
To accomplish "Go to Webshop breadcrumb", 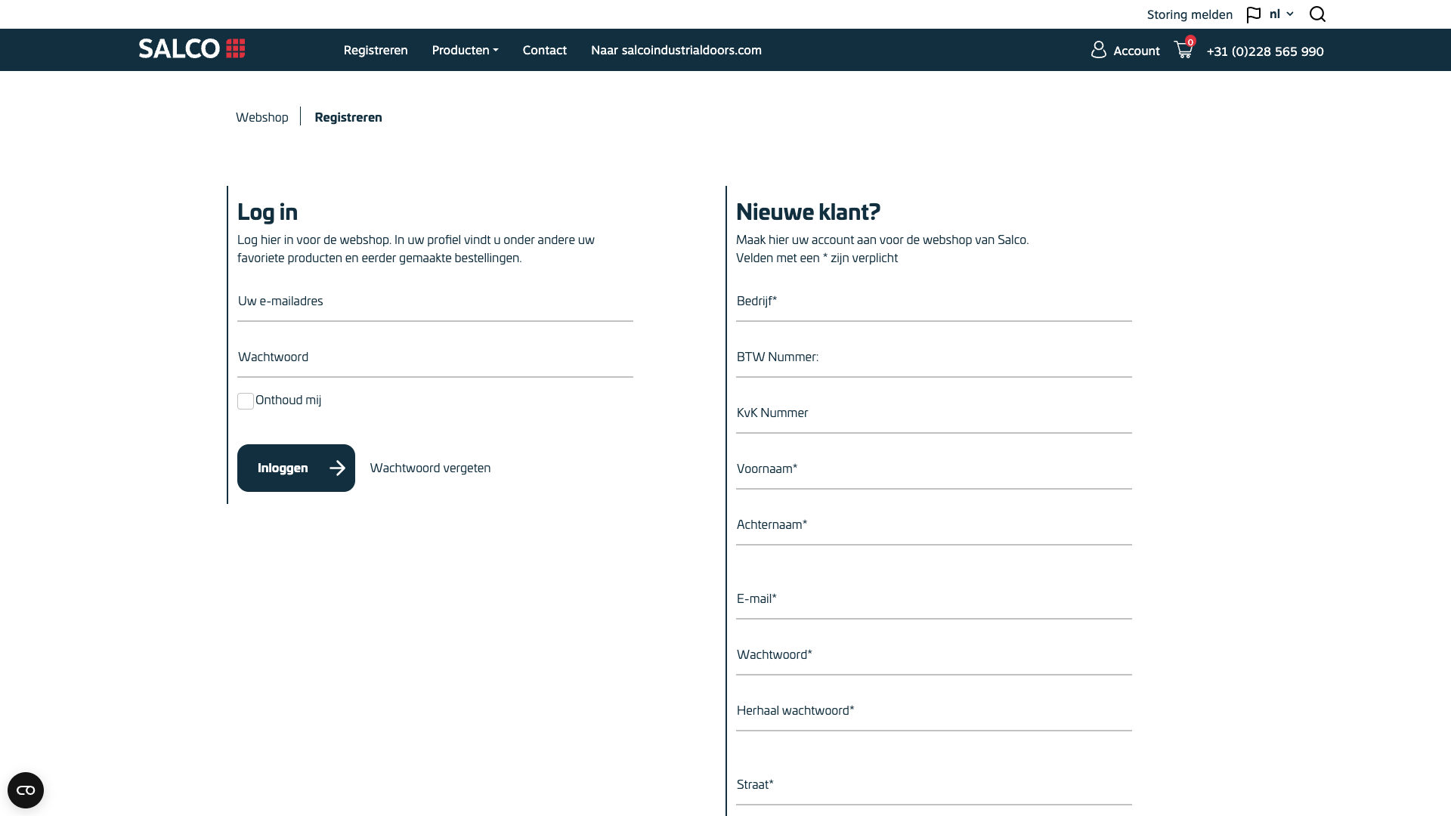I will click(x=262, y=117).
